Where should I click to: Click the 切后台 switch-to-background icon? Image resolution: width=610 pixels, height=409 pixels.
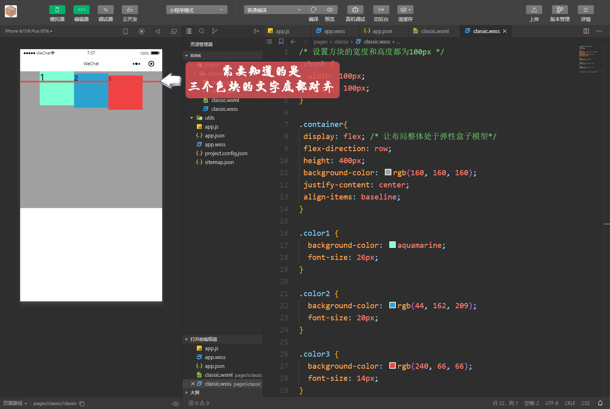[x=381, y=10]
